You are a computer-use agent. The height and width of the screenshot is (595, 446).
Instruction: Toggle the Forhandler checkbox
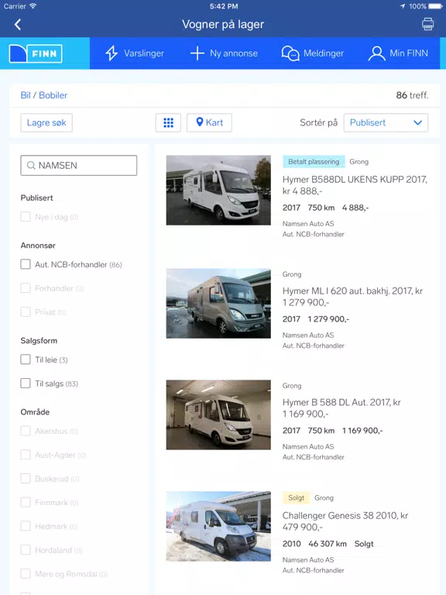point(26,288)
